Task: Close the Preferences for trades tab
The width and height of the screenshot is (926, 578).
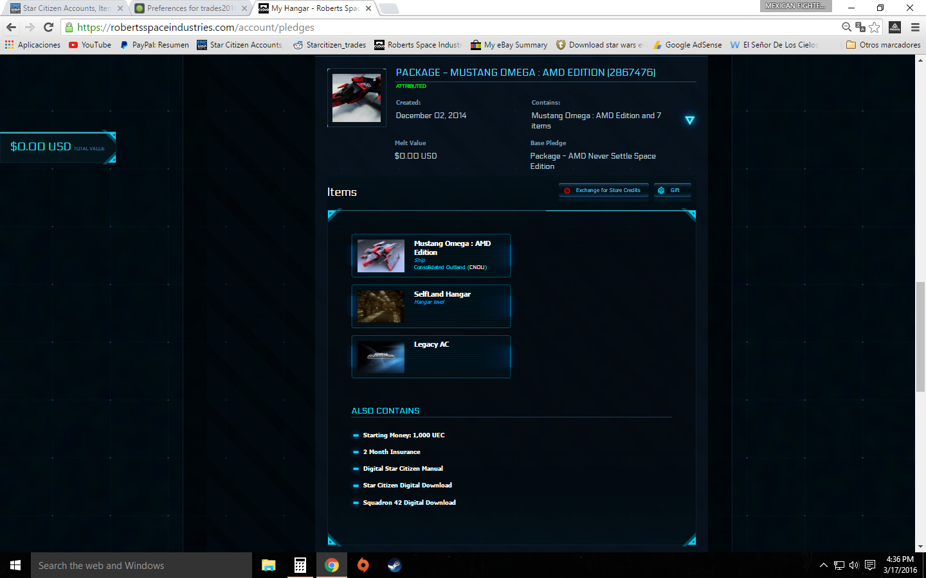Action: [x=244, y=8]
